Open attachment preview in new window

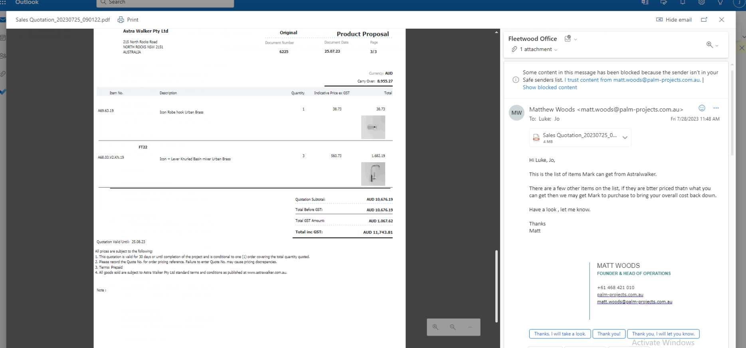click(x=704, y=20)
